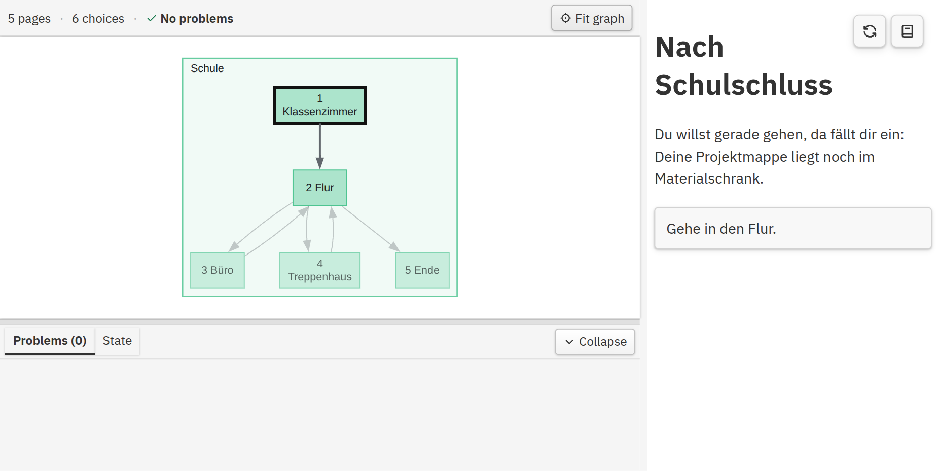This screenshot has height=471, width=939.
Task: Click the 4 Treppenhaus graph node
Action: pos(320,270)
